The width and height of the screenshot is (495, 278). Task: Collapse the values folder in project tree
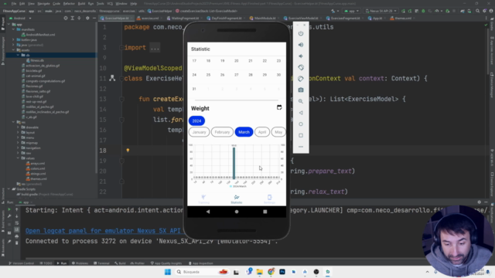pyautogui.click(x=19, y=158)
